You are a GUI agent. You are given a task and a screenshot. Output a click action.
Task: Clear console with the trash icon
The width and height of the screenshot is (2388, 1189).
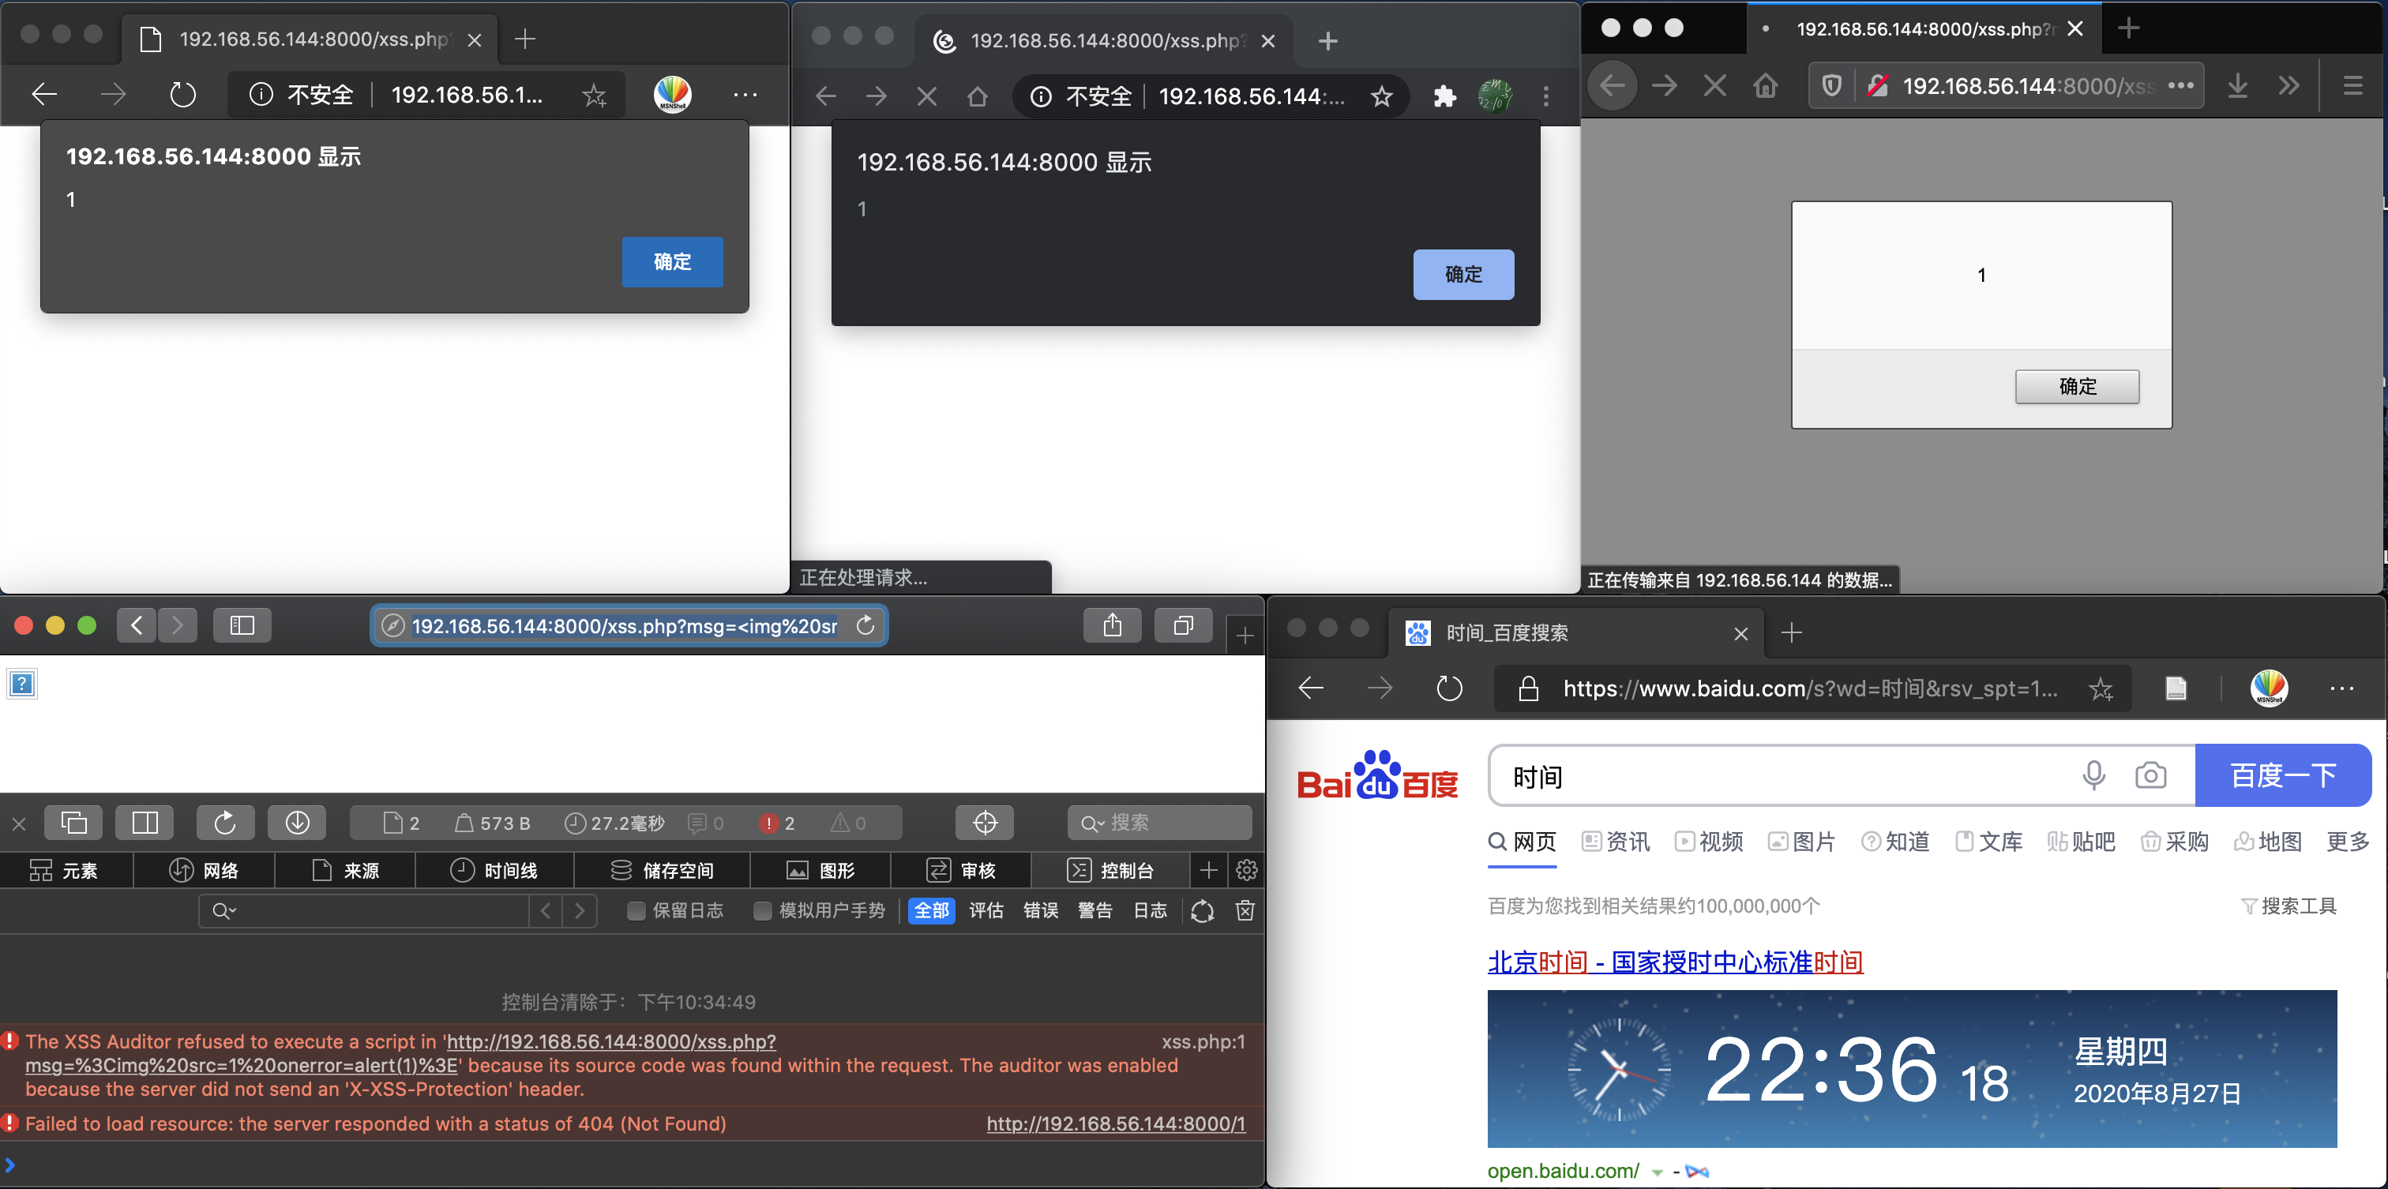1244,910
